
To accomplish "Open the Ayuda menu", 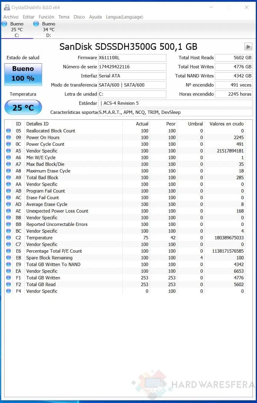I will pos(95,17).
